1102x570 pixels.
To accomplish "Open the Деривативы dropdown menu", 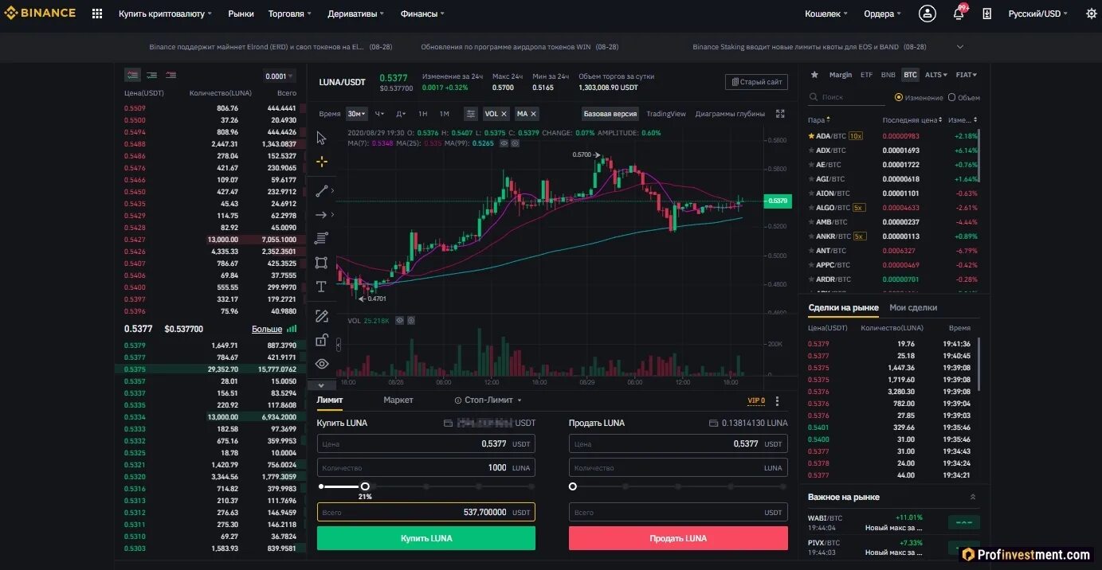I will 355,14.
